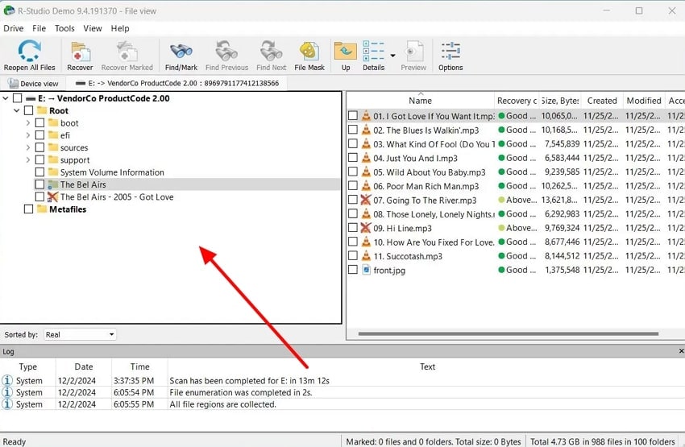Open the File Mask tool

tap(309, 51)
